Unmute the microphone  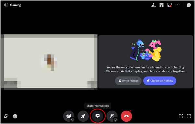112,116
